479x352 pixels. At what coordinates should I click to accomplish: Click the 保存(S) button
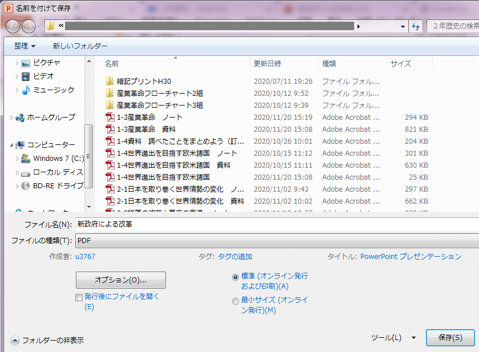click(x=450, y=338)
